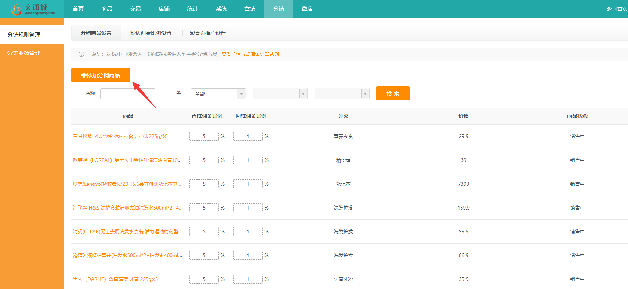Open product 黑人 (DARLIE) link
This screenshot has width=628, height=289.
pos(115,279)
